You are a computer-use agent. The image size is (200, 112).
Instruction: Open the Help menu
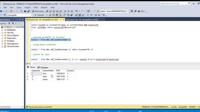[52, 7]
